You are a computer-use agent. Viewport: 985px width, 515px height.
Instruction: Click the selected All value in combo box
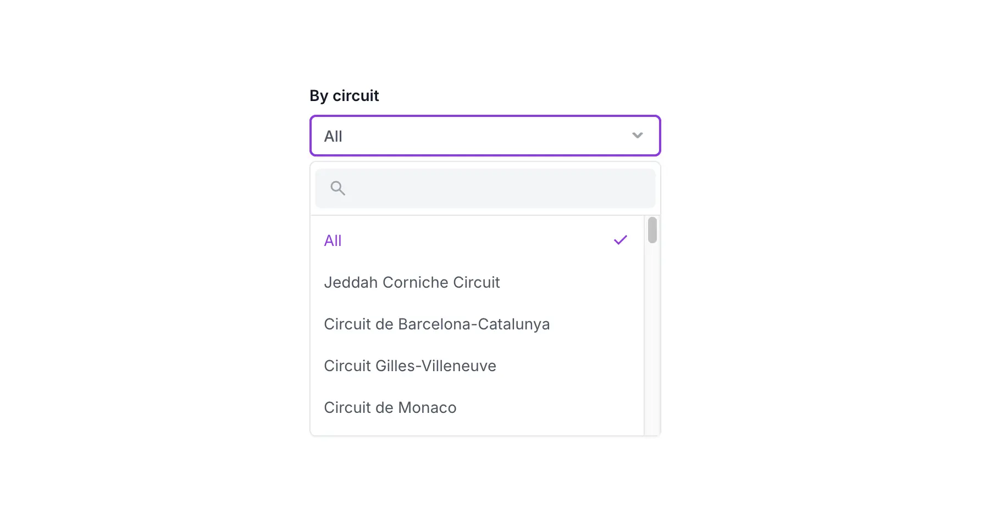click(x=333, y=136)
